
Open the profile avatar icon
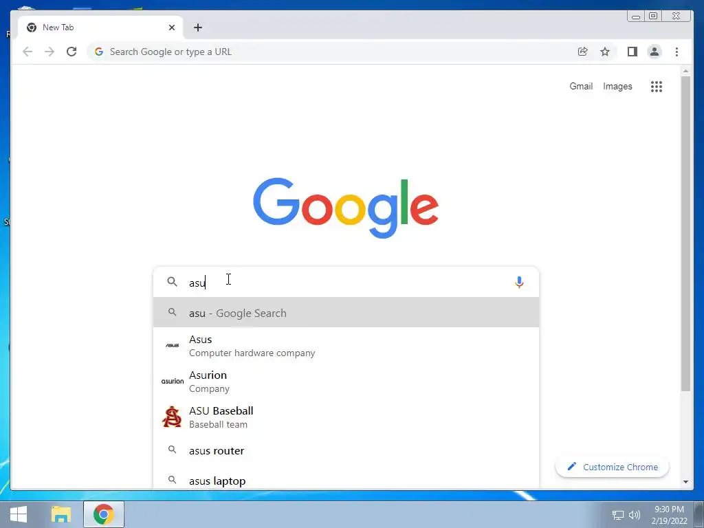click(x=654, y=52)
